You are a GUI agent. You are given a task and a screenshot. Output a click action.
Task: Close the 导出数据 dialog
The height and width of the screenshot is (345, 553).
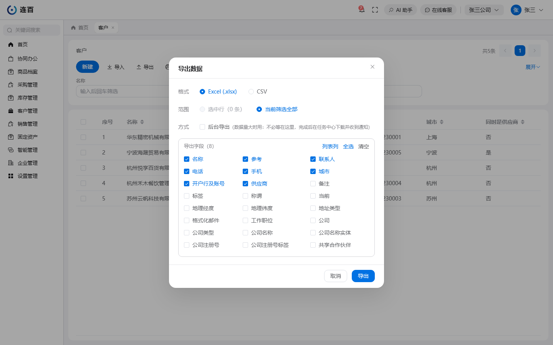(373, 67)
